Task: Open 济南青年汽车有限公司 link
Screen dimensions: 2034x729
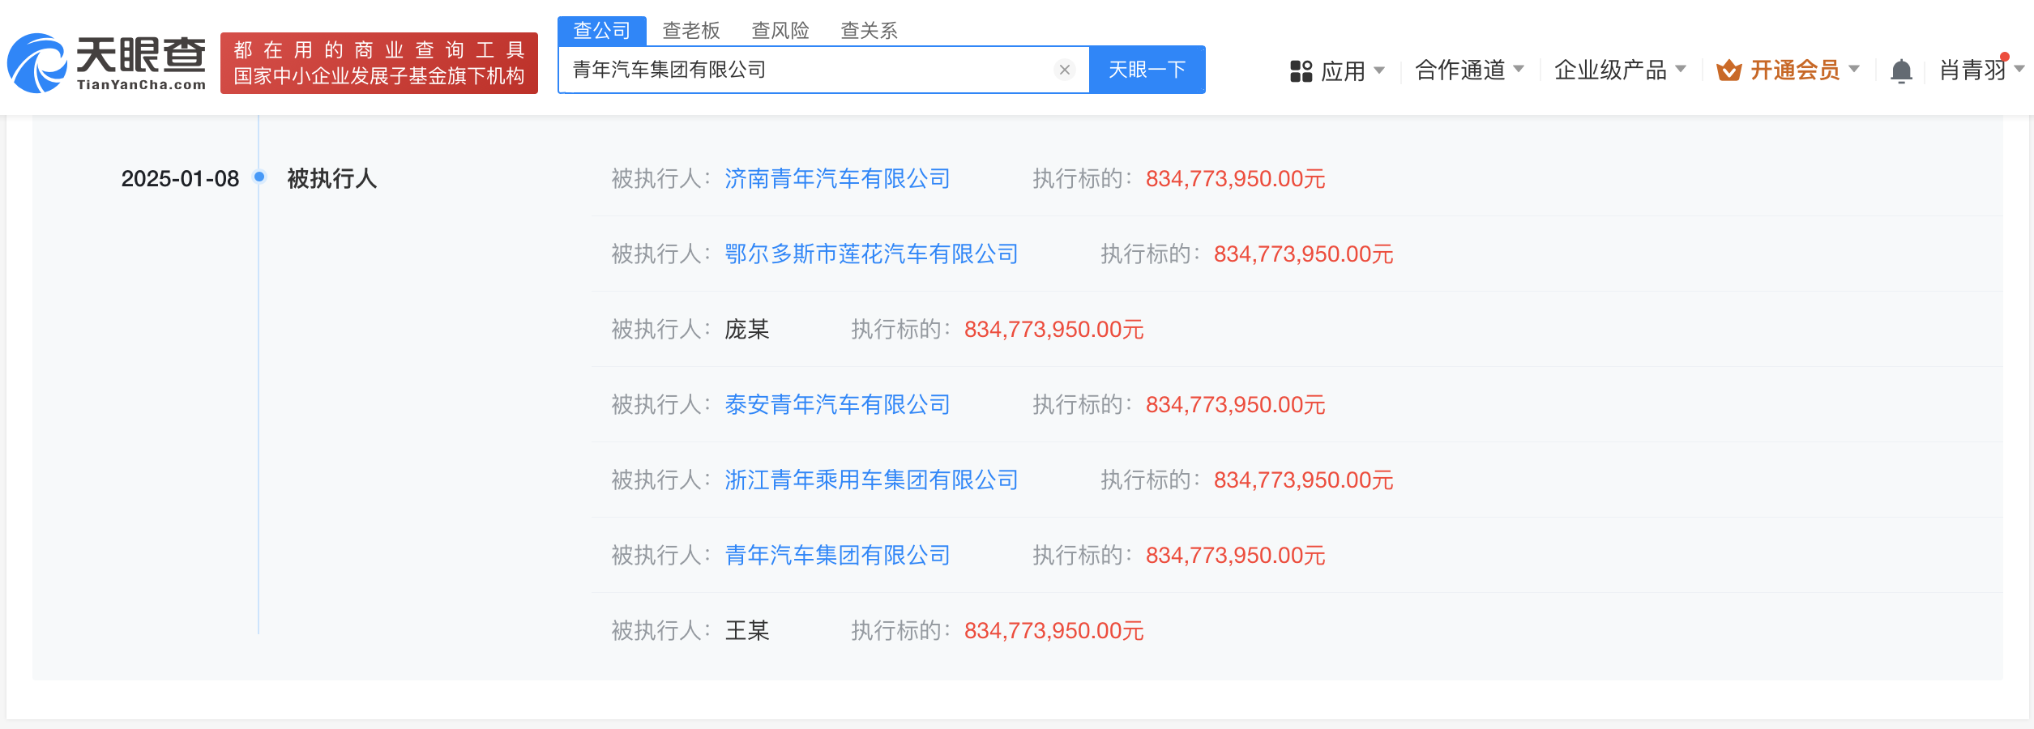Action: coord(837,179)
